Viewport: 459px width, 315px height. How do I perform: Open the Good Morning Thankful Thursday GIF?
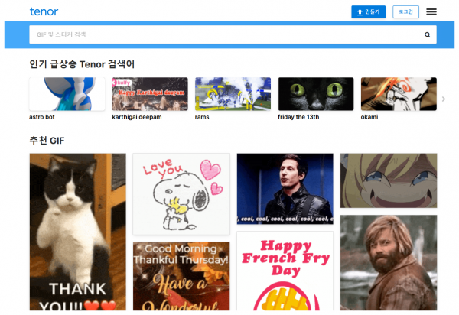pyautogui.click(x=181, y=276)
